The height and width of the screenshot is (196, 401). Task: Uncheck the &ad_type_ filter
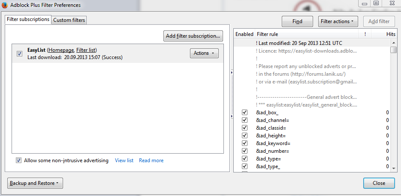[x=245, y=166]
